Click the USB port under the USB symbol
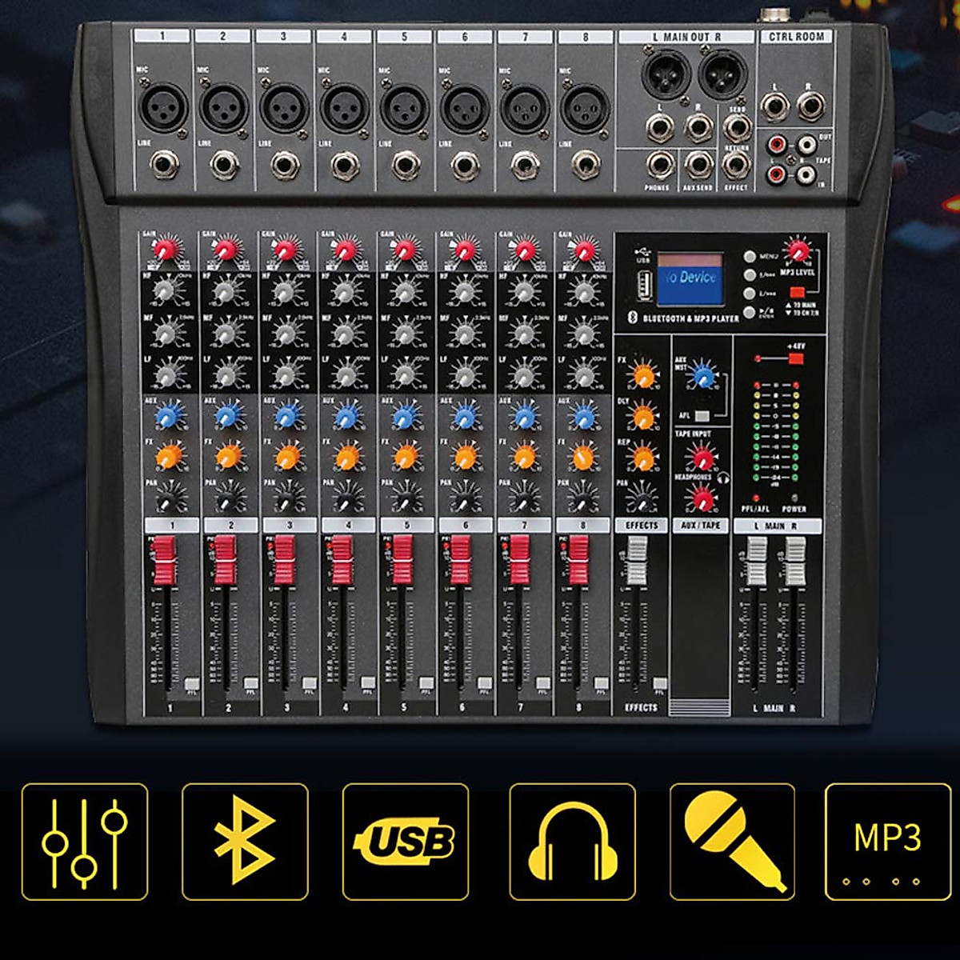960x960 pixels. point(641,284)
